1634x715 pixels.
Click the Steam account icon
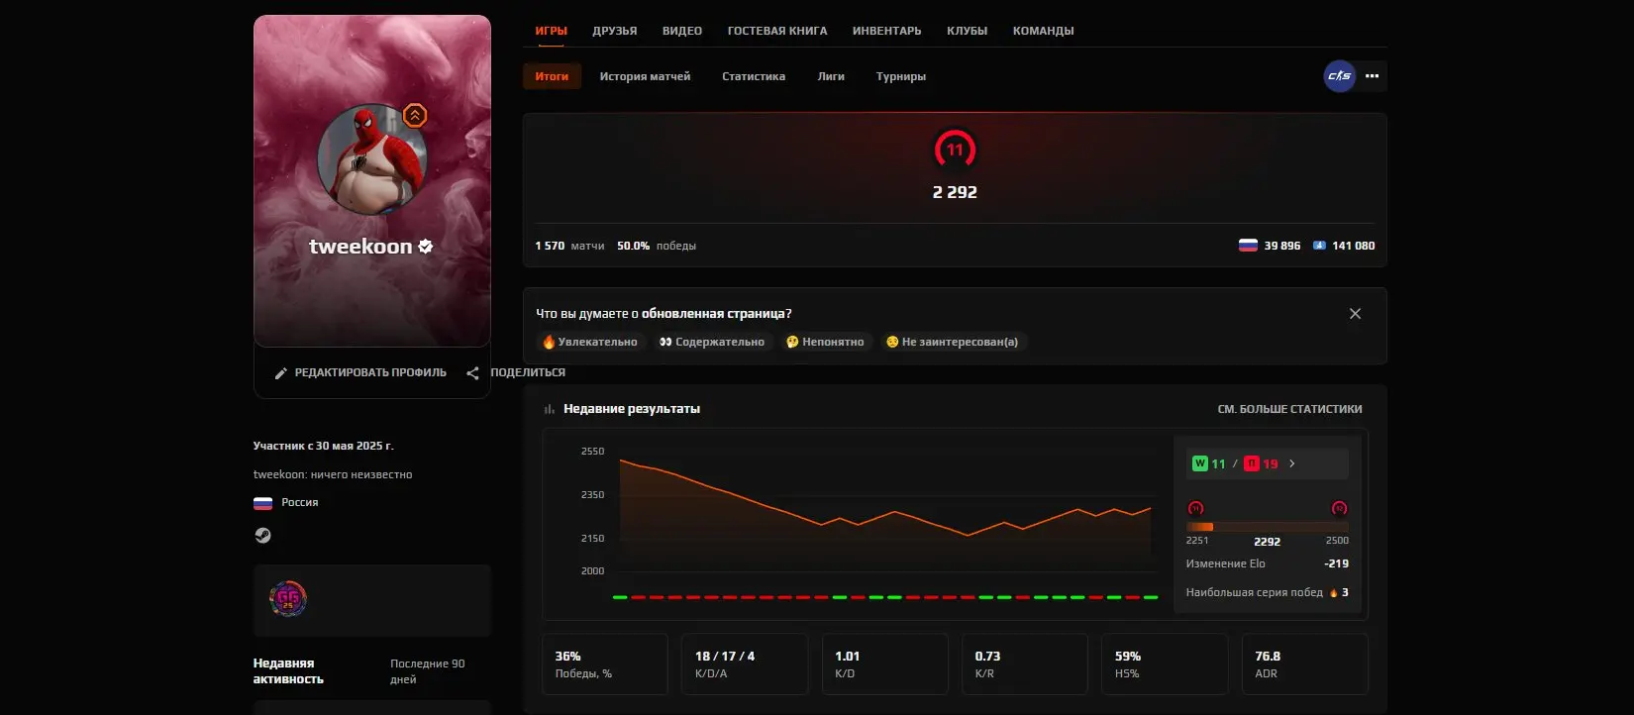click(x=262, y=536)
